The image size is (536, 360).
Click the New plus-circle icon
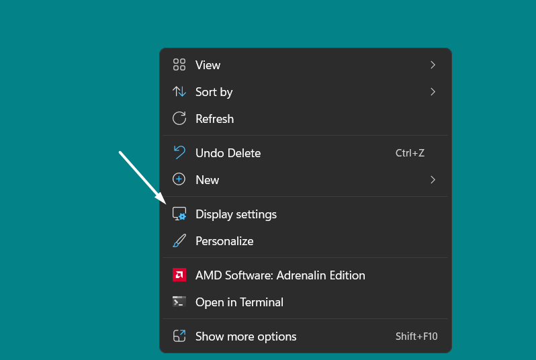coord(179,180)
